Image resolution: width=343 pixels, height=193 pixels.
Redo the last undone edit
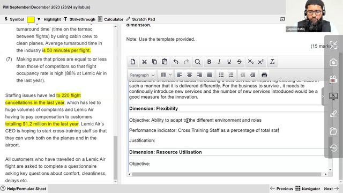pos(186,62)
